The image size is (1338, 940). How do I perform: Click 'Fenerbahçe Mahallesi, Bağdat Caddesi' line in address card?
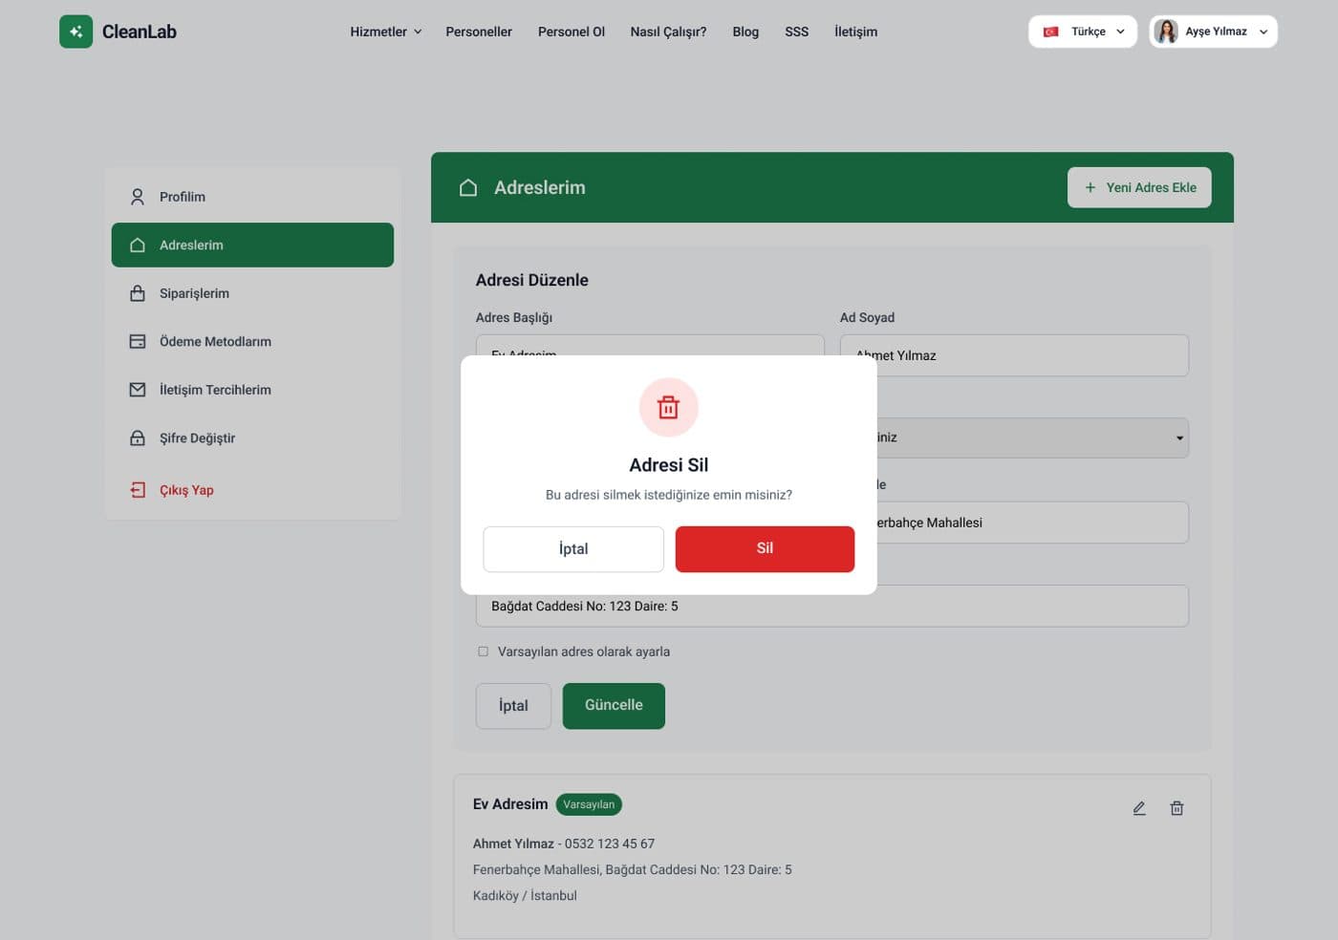tap(633, 870)
